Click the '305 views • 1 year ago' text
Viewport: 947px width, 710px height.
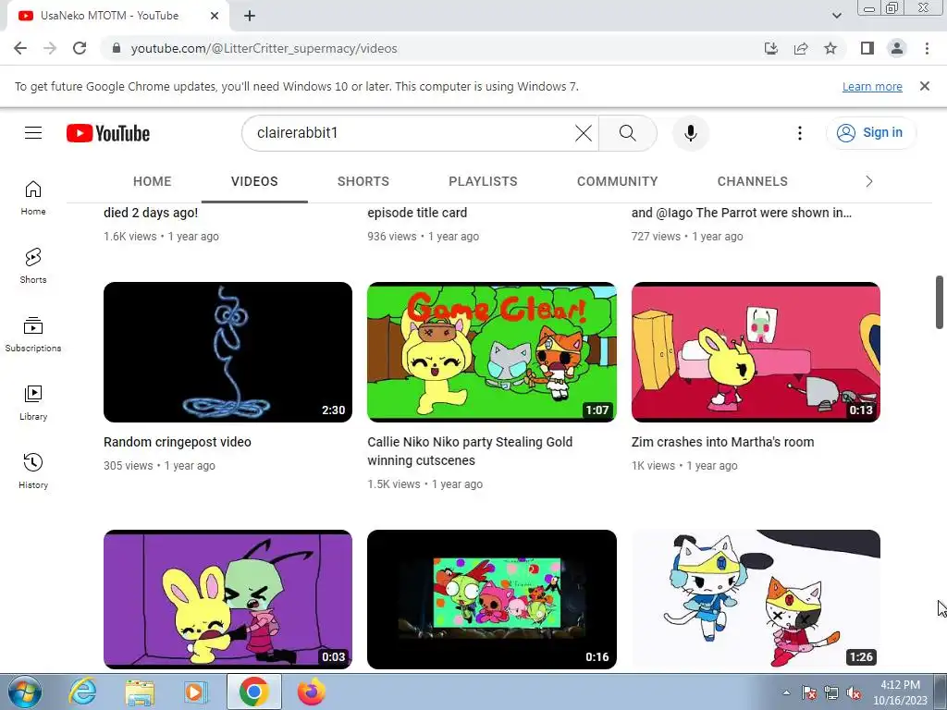click(159, 466)
